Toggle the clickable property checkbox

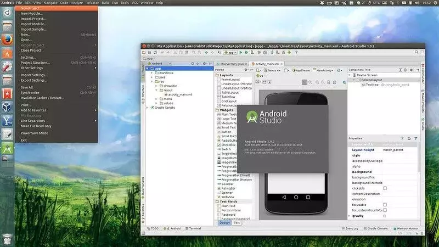pyautogui.click(x=385, y=188)
